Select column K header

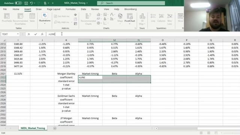click(x=66, y=40)
